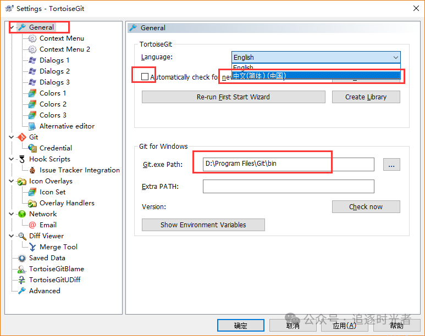Click the Credential globe-lock icon
The height and width of the screenshot is (336, 425).
[32, 148]
